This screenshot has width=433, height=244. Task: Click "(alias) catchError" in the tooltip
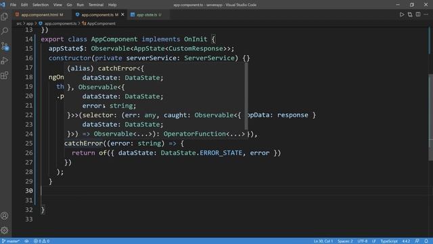pyautogui.click(x=102, y=68)
